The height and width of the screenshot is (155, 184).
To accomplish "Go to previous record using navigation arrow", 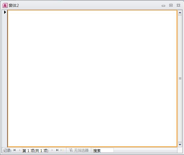I will coord(20,150).
